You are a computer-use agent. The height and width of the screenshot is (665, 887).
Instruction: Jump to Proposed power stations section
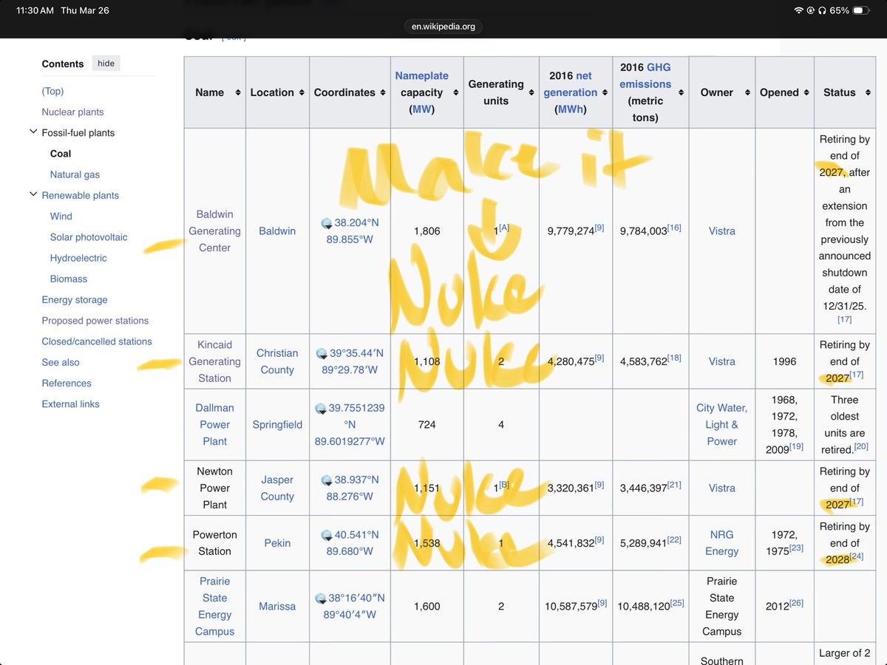[95, 321]
